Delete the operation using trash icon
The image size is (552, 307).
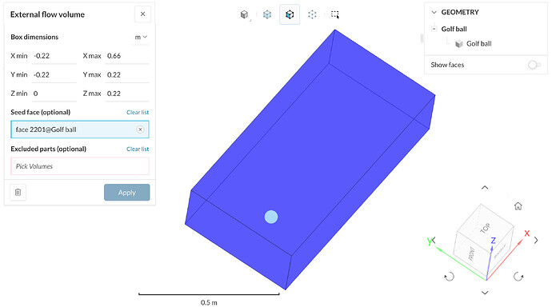click(18, 193)
